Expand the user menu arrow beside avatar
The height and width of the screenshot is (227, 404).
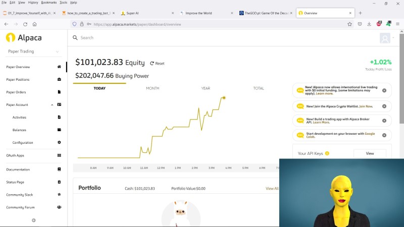[393, 38]
